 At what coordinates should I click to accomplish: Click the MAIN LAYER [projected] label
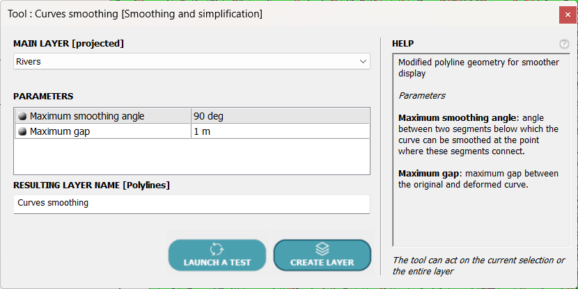click(x=68, y=44)
